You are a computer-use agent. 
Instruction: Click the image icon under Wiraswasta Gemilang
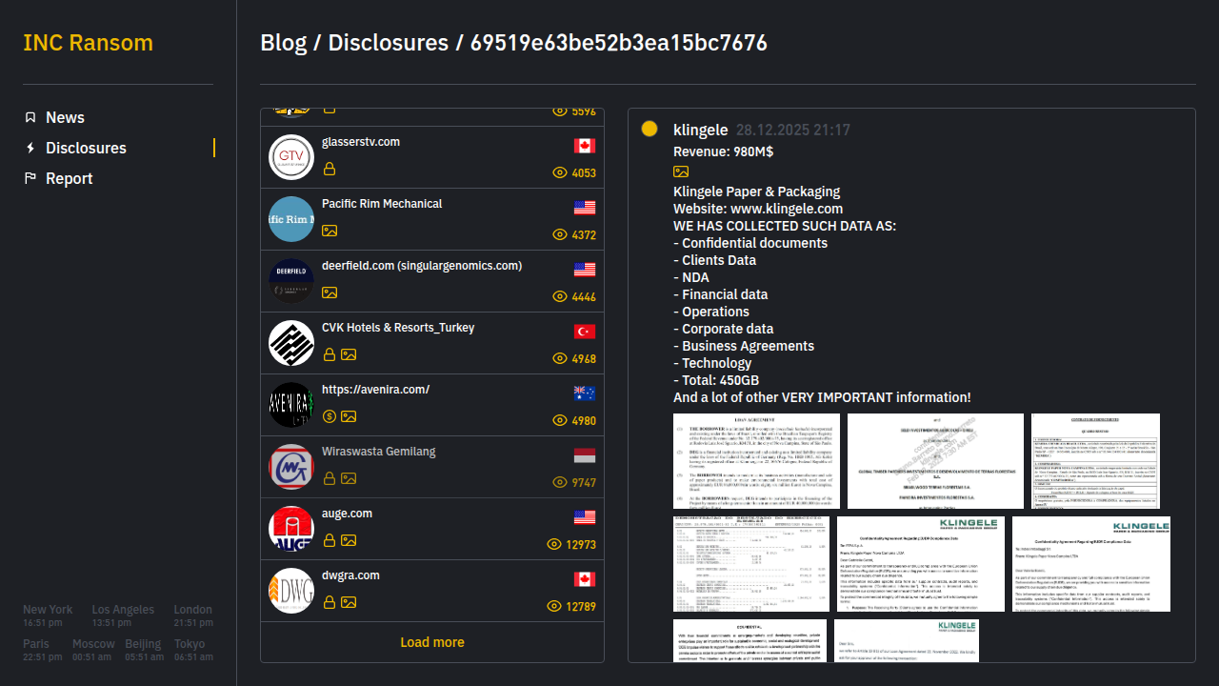tap(349, 478)
